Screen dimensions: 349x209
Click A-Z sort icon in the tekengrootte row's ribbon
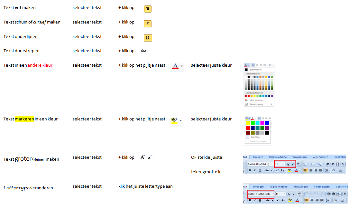[x=337, y=164]
